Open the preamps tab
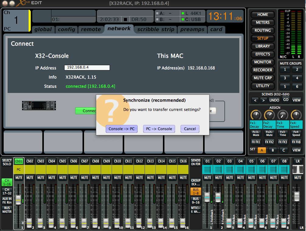The height and width of the screenshot is (231, 306). point(192,30)
